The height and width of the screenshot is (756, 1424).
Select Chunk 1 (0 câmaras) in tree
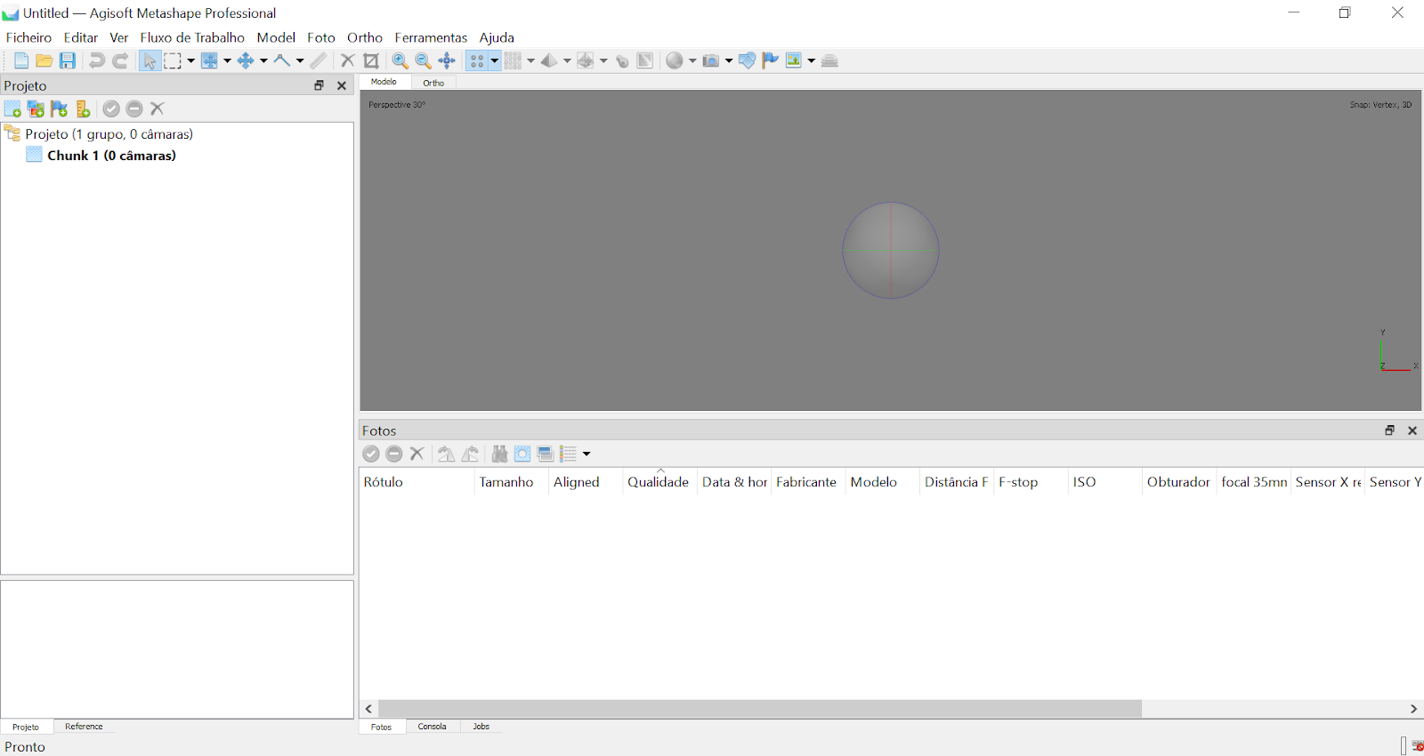coord(111,155)
